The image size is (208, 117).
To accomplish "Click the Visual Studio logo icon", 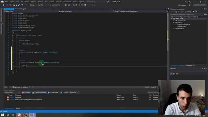I will pos(2,2).
